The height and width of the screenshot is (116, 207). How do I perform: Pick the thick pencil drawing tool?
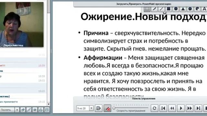[154, 9]
